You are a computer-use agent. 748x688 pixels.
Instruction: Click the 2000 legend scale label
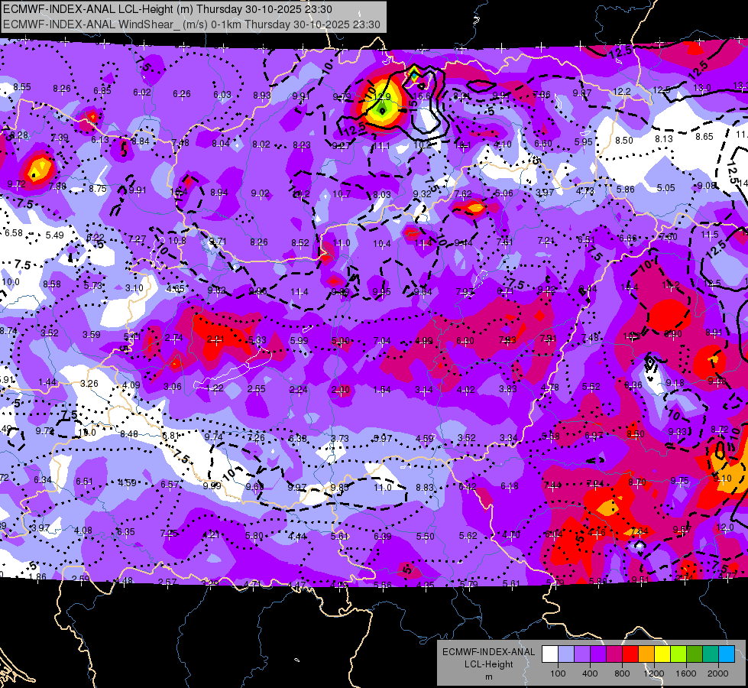(x=718, y=673)
